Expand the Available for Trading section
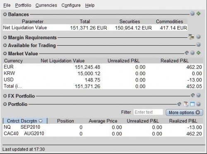The width and height of the screenshot is (207, 154). point(5,45)
